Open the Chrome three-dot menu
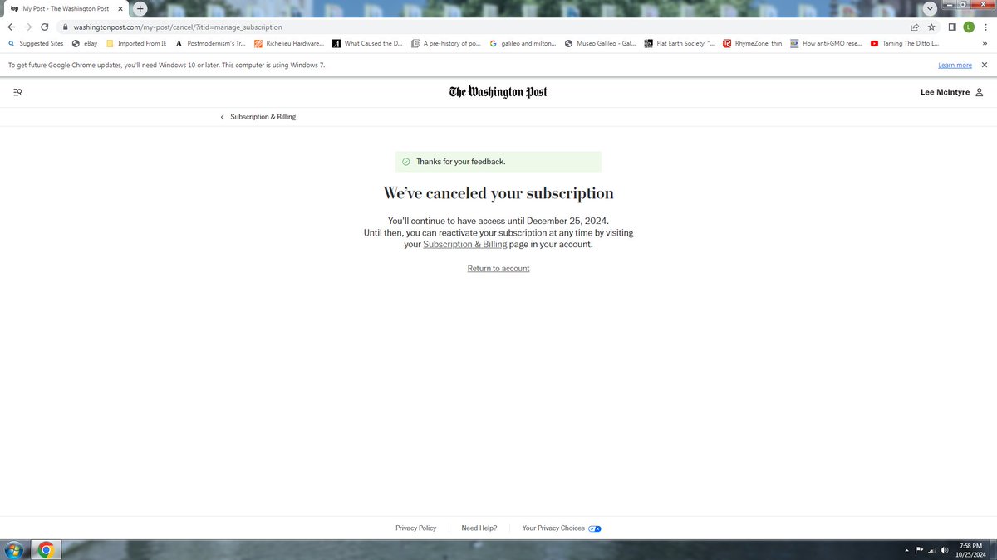The width and height of the screenshot is (997, 560). point(985,27)
